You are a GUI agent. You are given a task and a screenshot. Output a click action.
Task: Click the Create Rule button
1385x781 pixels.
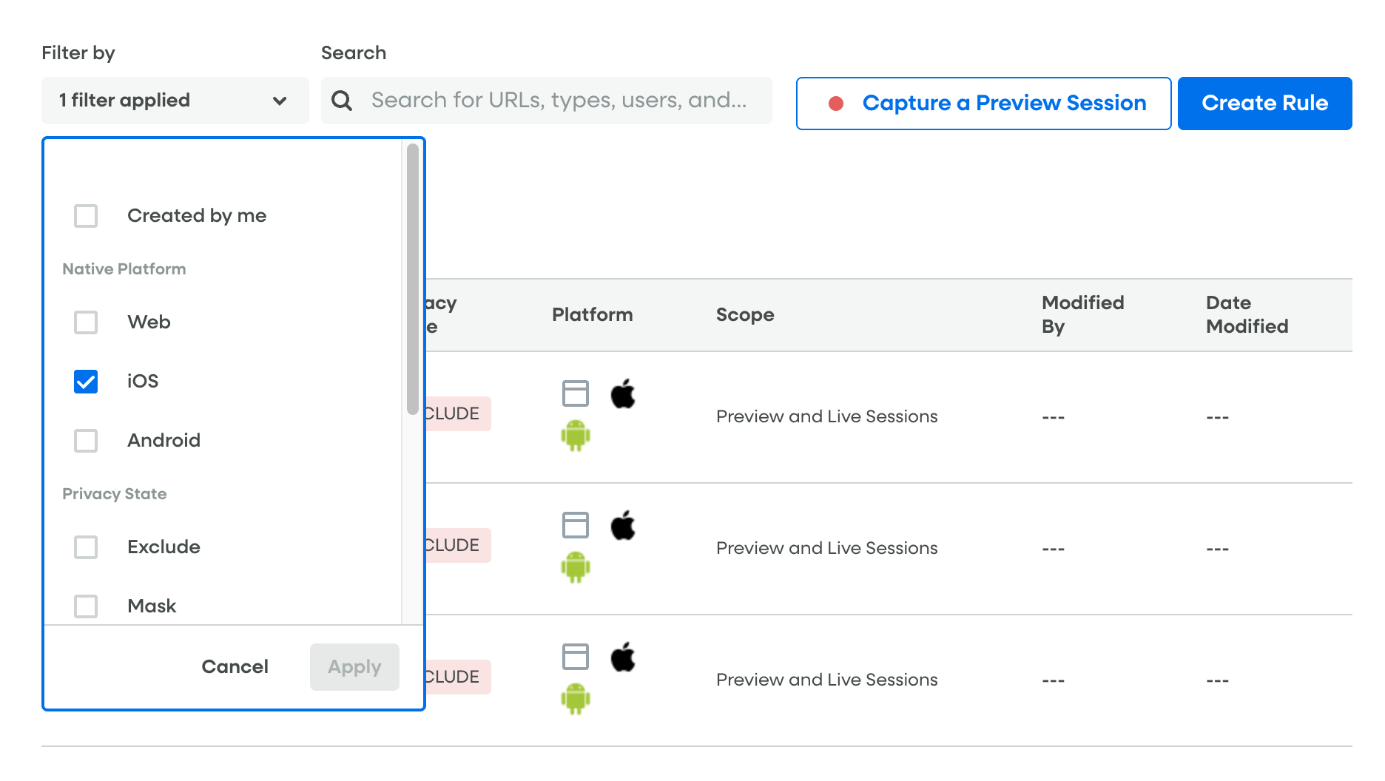point(1264,104)
